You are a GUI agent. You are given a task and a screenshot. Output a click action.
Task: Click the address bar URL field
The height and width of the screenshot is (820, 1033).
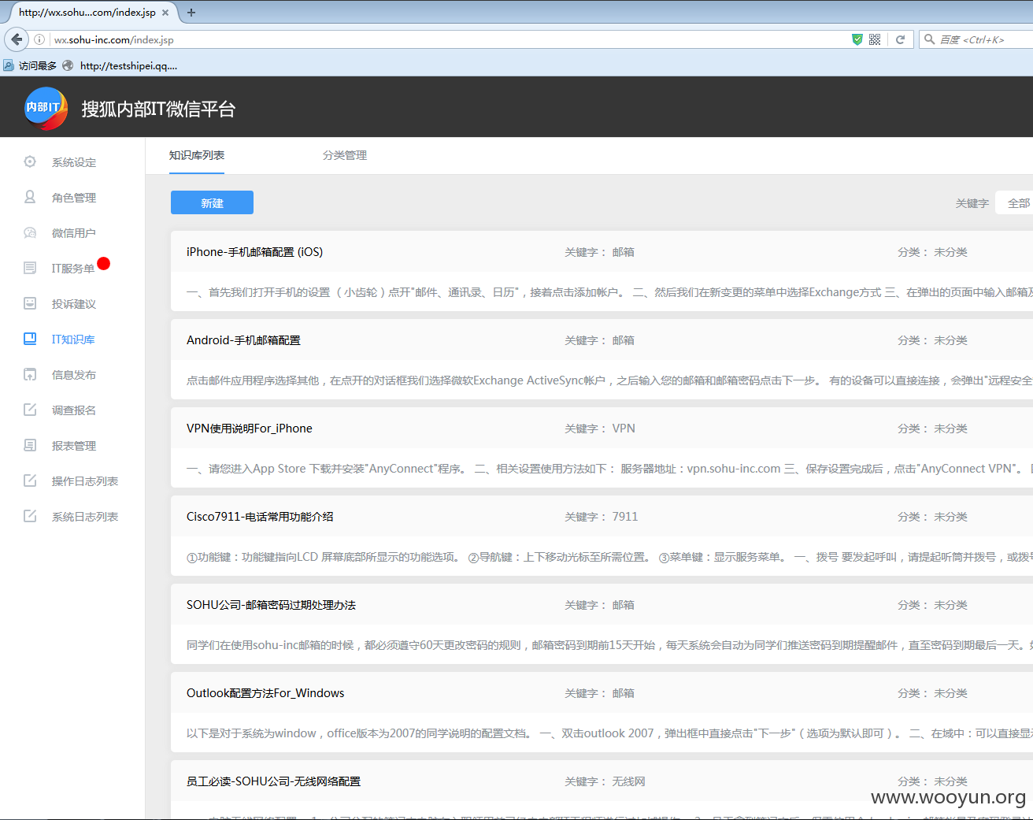[x=449, y=39]
